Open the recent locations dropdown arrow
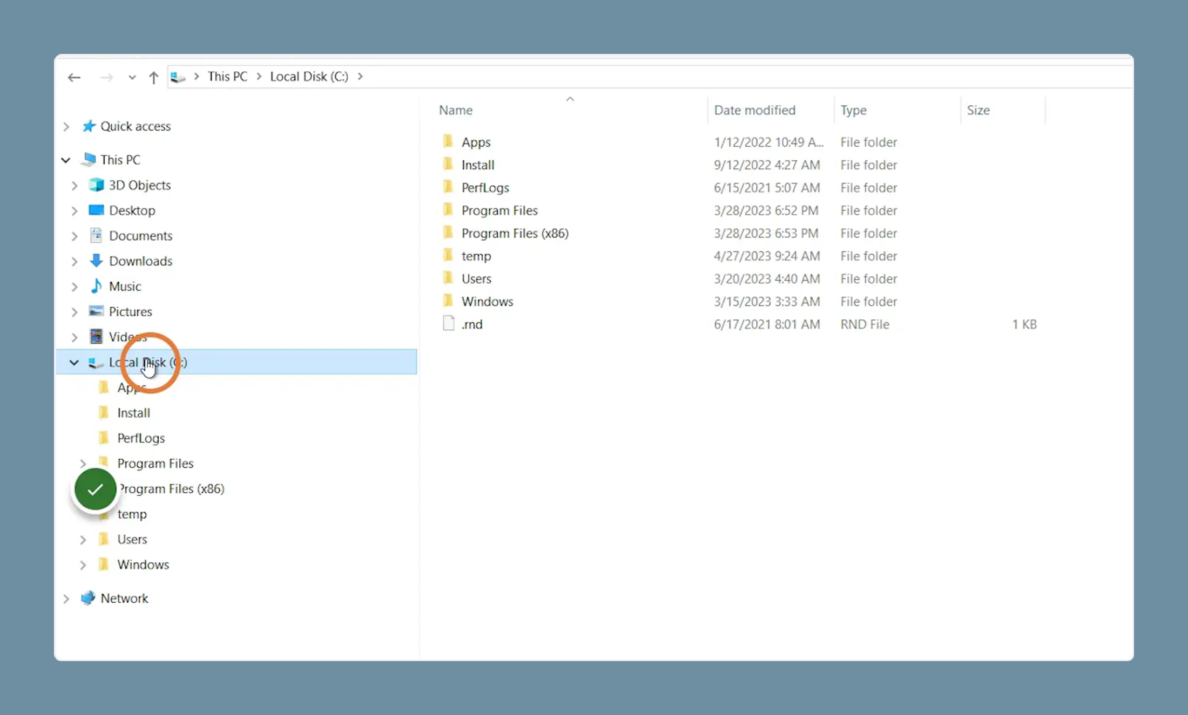The height and width of the screenshot is (715, 1188). [132, 77]
